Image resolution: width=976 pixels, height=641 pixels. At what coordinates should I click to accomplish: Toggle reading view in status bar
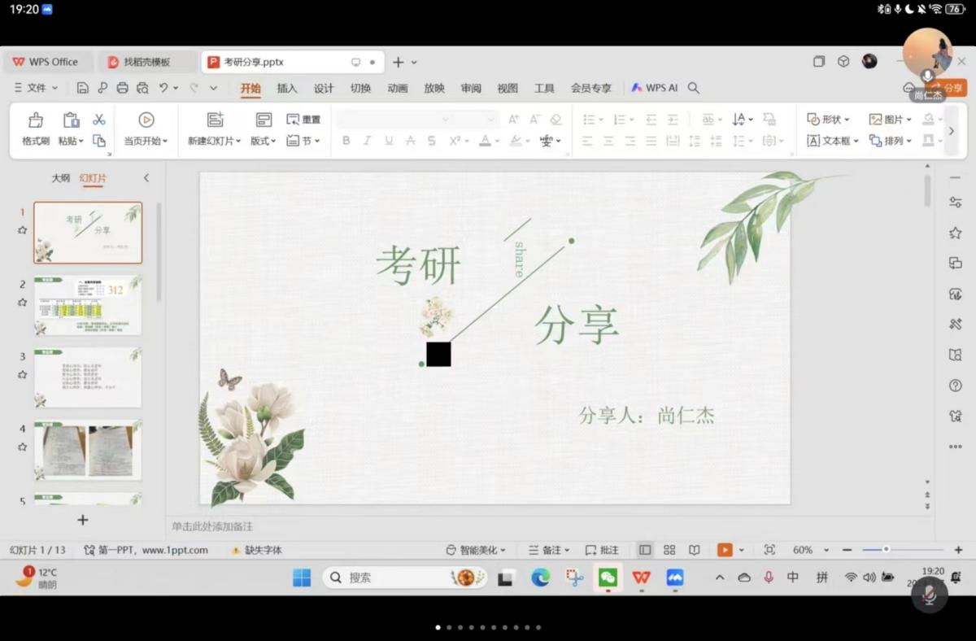pos(694,550)
